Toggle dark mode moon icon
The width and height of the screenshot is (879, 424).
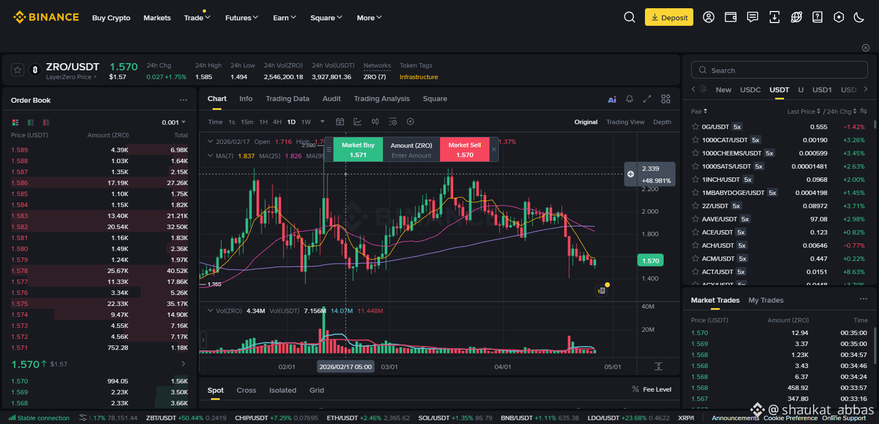click(x=859, y=17)
